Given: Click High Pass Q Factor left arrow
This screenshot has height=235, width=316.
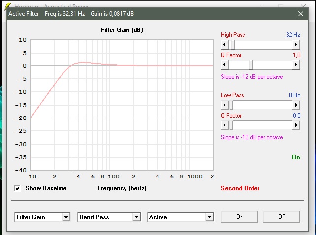Looking at the screenshot, I should point(225,65).
